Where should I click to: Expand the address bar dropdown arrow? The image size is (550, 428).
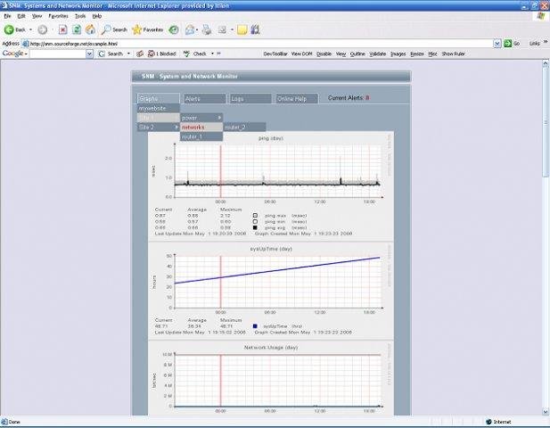[497, 44]
